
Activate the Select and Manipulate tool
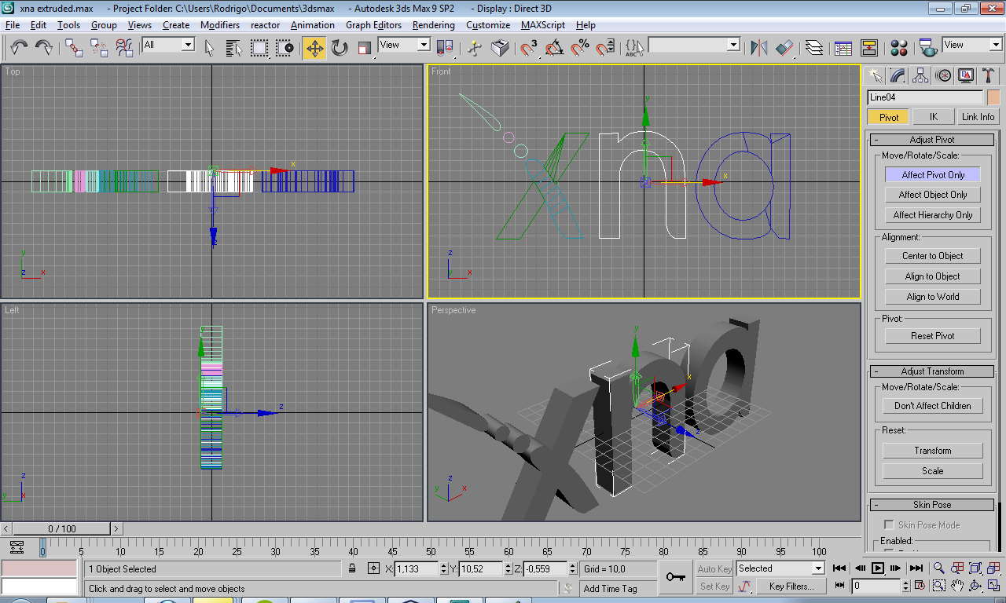(474, 48)
